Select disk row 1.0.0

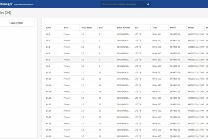[x=126, y=34]
